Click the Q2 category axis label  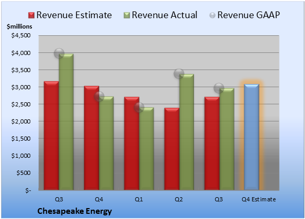pos(179,199)
